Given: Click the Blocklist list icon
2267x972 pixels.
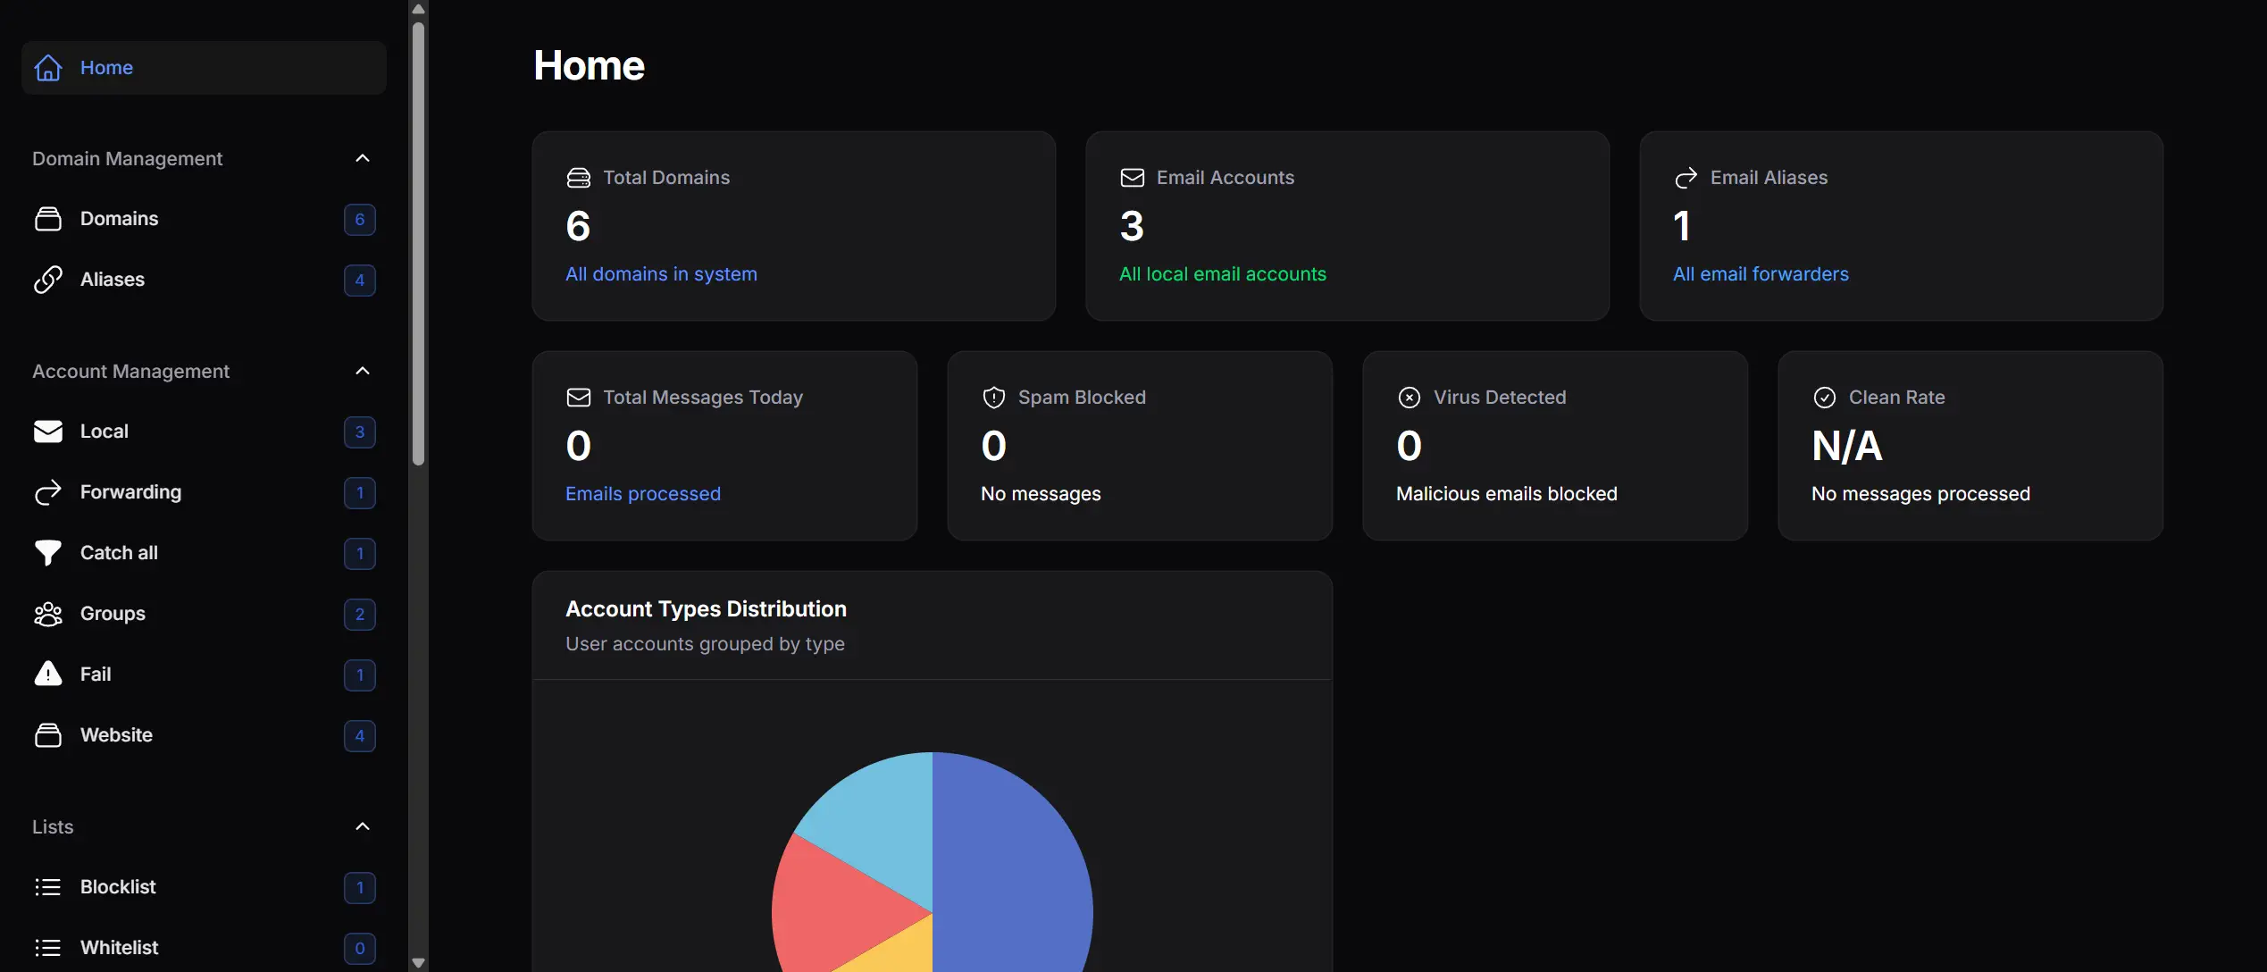Looking at the screenshot, I should 48,887.
